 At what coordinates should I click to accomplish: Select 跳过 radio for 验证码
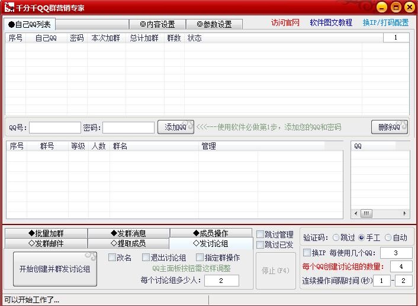click(x=336, y=237)
